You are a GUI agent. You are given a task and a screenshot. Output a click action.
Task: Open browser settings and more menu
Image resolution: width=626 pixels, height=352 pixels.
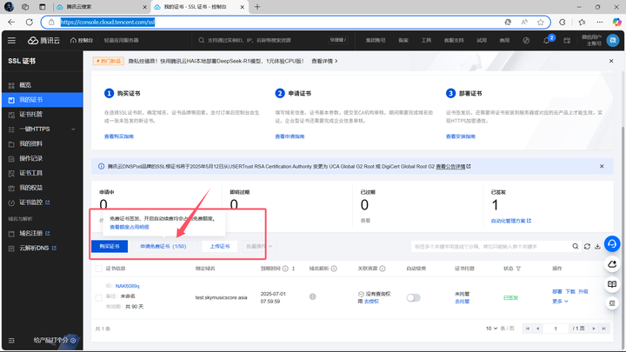pyautogui.click(x=600, y=22)
